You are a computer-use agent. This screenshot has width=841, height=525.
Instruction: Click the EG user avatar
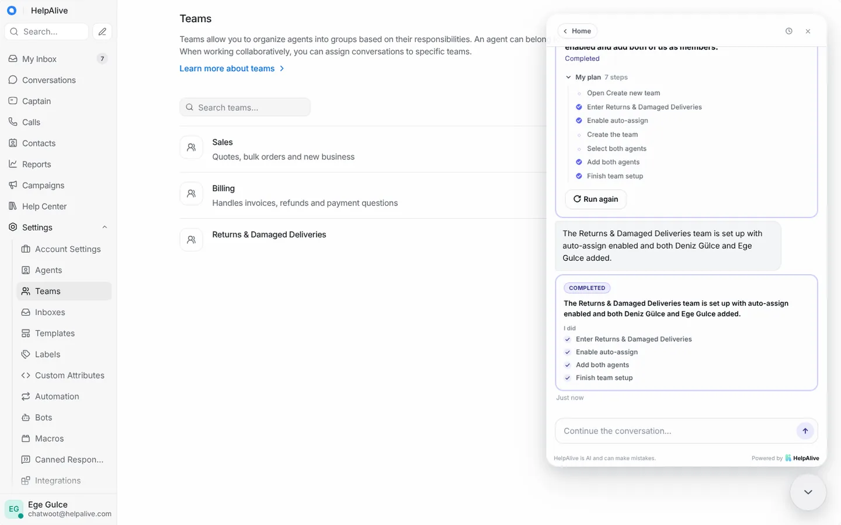(14, 509)
